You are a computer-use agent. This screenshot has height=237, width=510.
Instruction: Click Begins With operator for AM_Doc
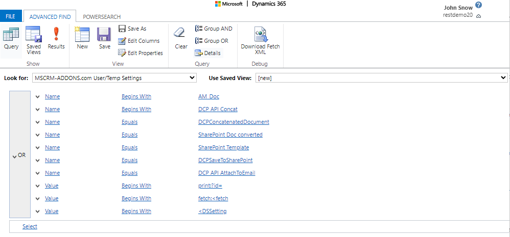pyautogui.click(x=136, y=96)
